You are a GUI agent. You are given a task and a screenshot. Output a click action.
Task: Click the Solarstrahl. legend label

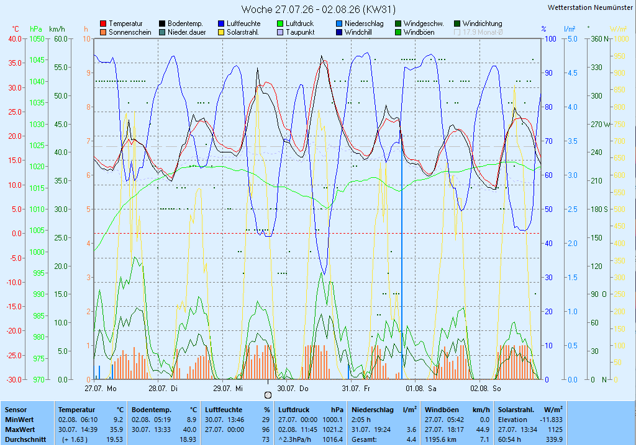coord(243,32)
